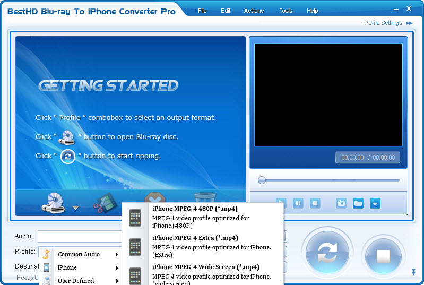Close the converter window
This screenshot has width=424, height=285.
(409, 8)
